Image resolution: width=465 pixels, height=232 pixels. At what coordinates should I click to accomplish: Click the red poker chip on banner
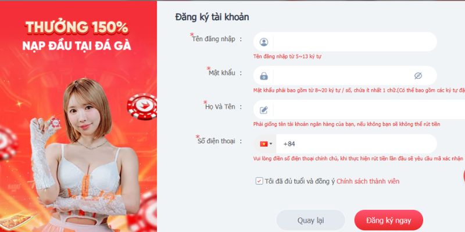(x=142, y=107)
